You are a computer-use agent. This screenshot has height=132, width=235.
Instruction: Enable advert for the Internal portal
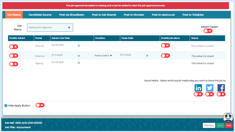click(x=14, y=47)
